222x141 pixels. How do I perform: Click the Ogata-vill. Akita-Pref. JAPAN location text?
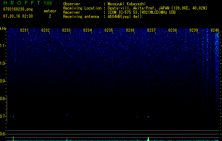157,8
